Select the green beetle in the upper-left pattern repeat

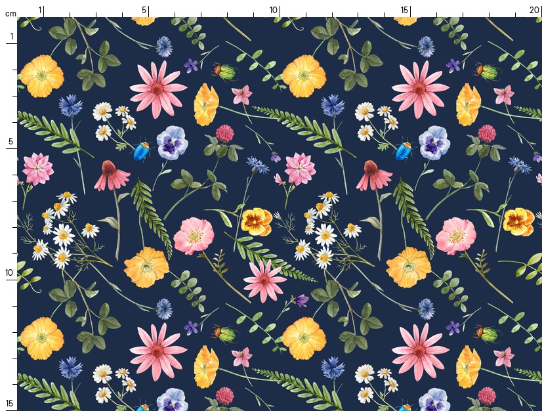pyautogui.click(x=224, y=71)
